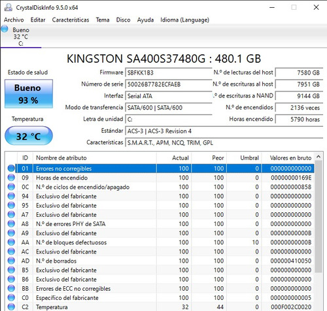This screenshot has height=311, width=327.
Task: Click the CrystalDiskInfo app icon in the title bar
Action: click(9, 8)
